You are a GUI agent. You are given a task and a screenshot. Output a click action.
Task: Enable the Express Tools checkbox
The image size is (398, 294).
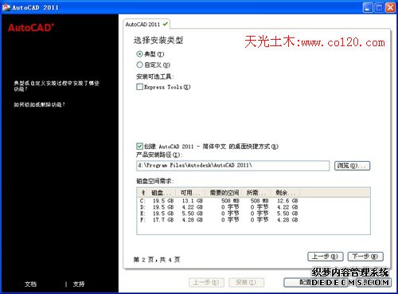pyautogui.click(x=139, y=87)
